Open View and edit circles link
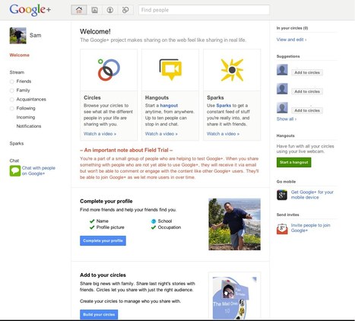 [x=291, y=40]
